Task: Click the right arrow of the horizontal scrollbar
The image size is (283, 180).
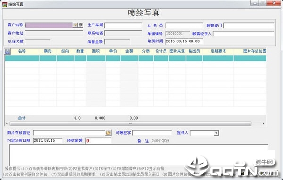Action: (264, 123)
